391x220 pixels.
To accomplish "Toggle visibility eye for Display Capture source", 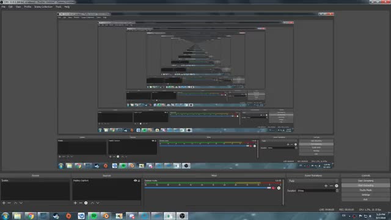I will pyautogui.click(x=136, y=180).
